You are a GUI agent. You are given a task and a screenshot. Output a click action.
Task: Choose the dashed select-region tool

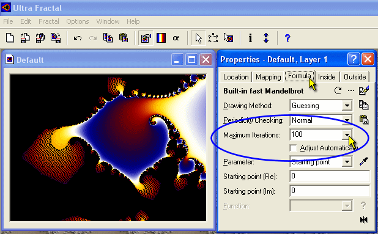[213, 38]
